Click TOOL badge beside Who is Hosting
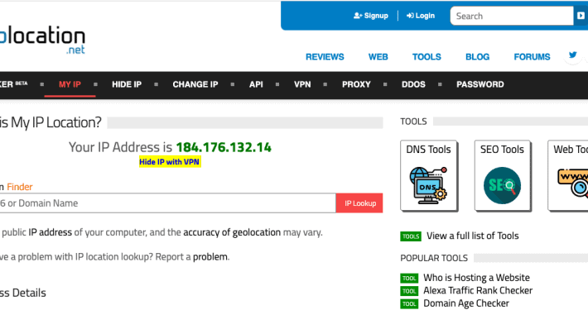 tap(409, 279)
